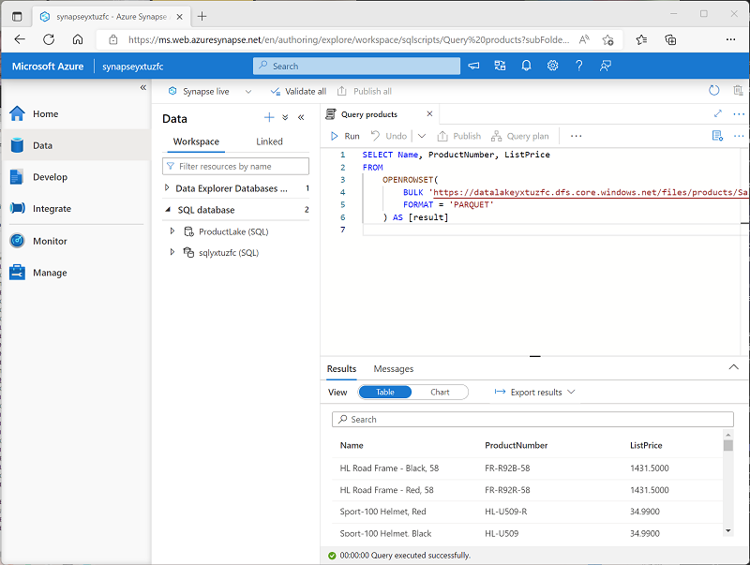Open the Messages tab
750x565 pixels.
[x=393, y=369]
